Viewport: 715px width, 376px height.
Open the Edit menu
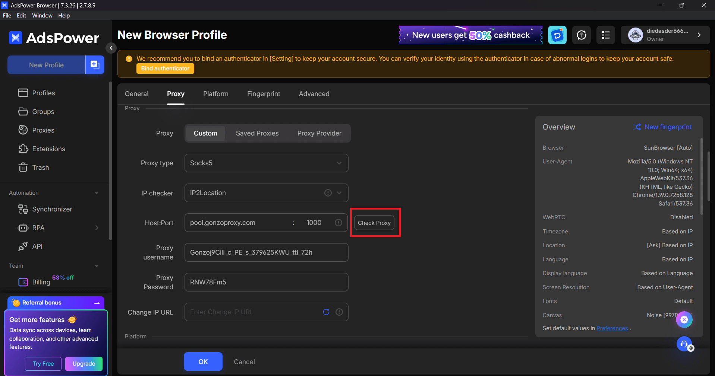tap(21, 15)
